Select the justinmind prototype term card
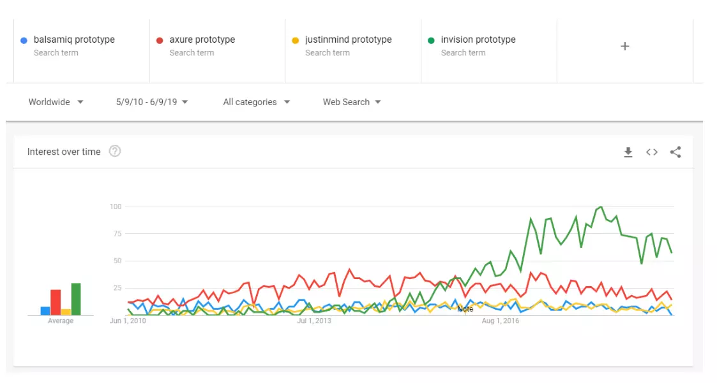 (353, 51)
